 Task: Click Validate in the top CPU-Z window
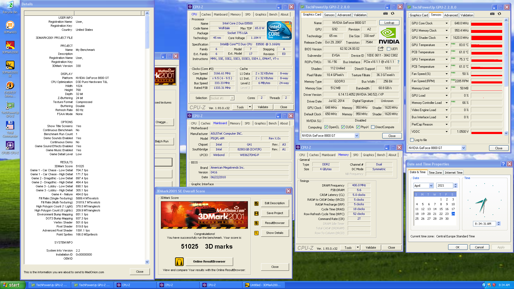pos(263,107)
